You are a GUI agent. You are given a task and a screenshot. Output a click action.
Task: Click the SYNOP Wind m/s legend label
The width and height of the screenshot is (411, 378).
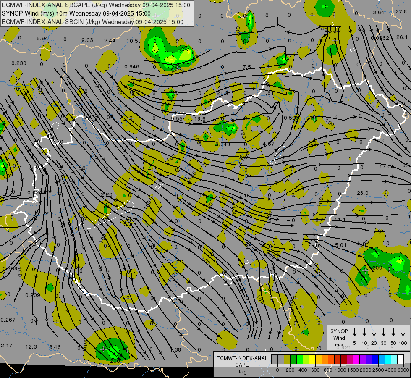tap(339, 338)
